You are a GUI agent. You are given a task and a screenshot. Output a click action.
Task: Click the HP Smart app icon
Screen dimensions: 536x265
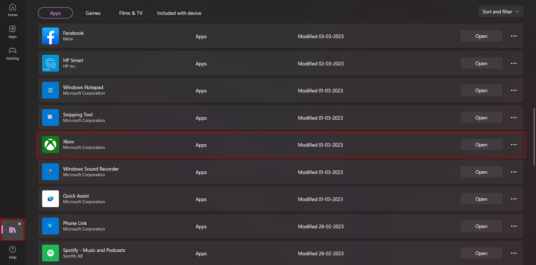[x=51, y=63]
